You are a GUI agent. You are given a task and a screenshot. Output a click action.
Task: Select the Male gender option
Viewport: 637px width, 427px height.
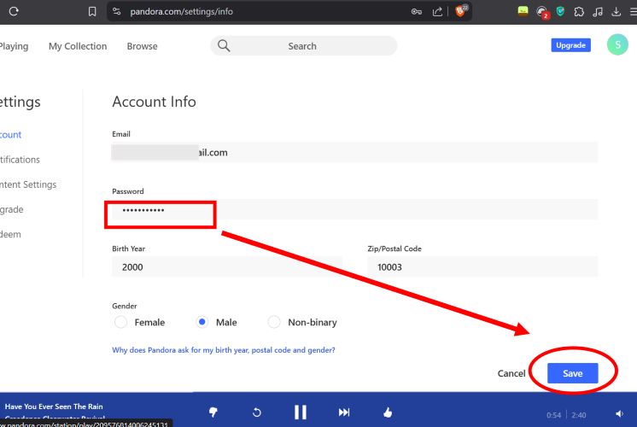click(x=202, y=322)
